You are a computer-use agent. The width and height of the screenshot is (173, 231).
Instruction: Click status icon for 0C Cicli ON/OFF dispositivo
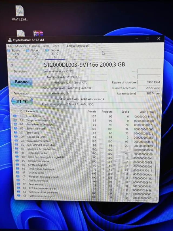(16, 145)
